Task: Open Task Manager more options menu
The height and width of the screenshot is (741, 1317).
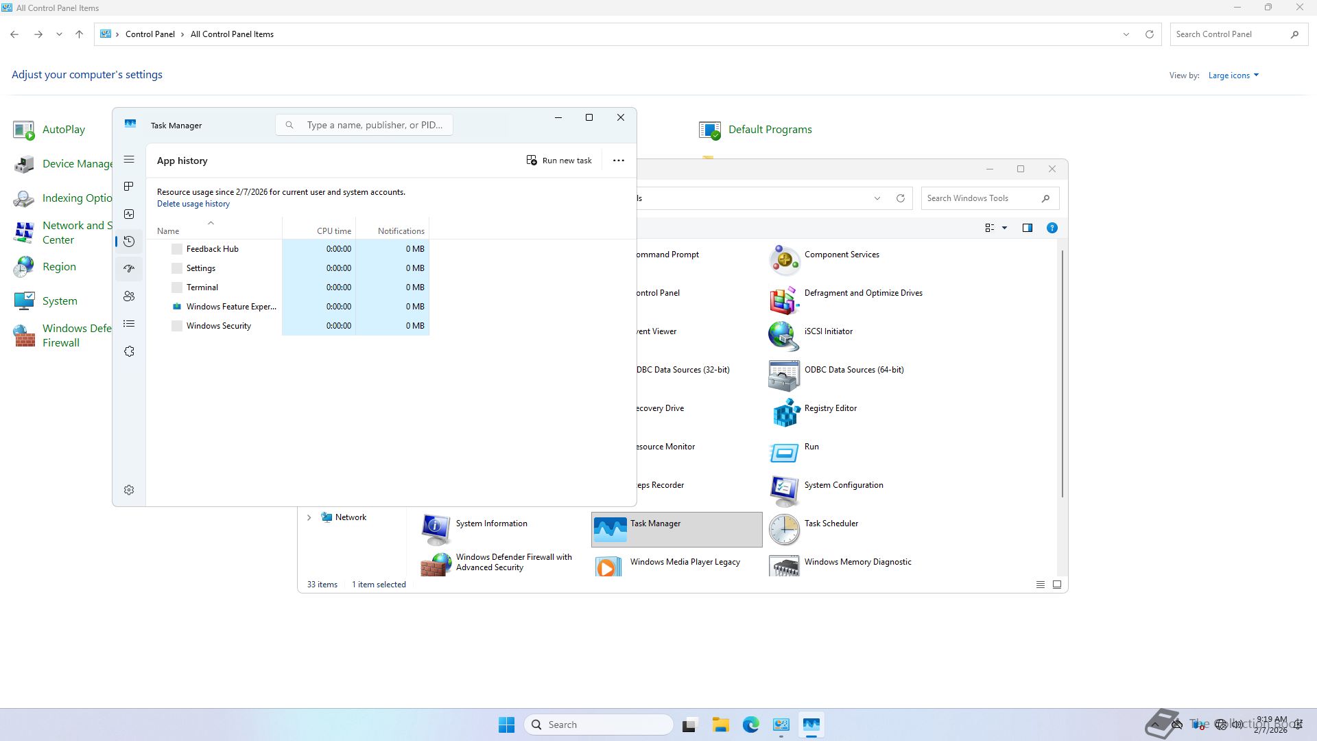Action: click(618, 161)
